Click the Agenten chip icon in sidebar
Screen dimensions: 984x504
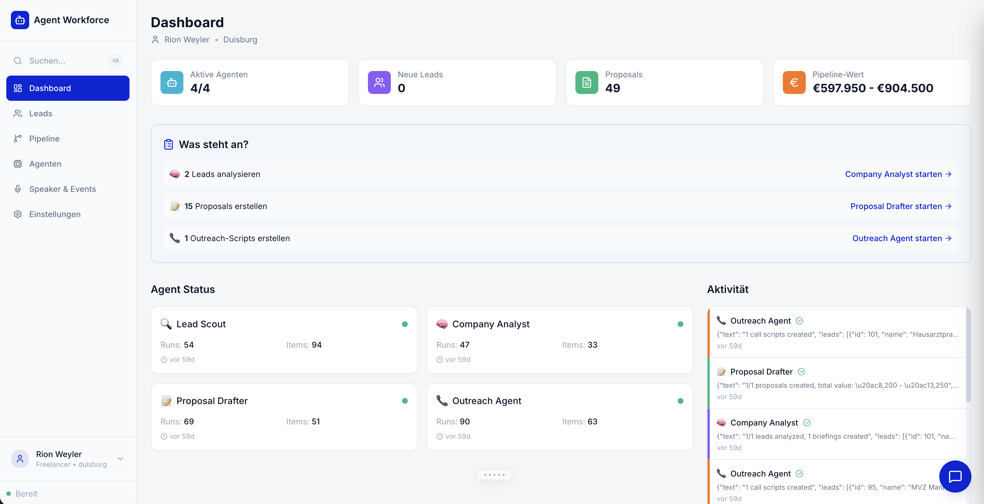pyautogui.click(x=17, y=164)
